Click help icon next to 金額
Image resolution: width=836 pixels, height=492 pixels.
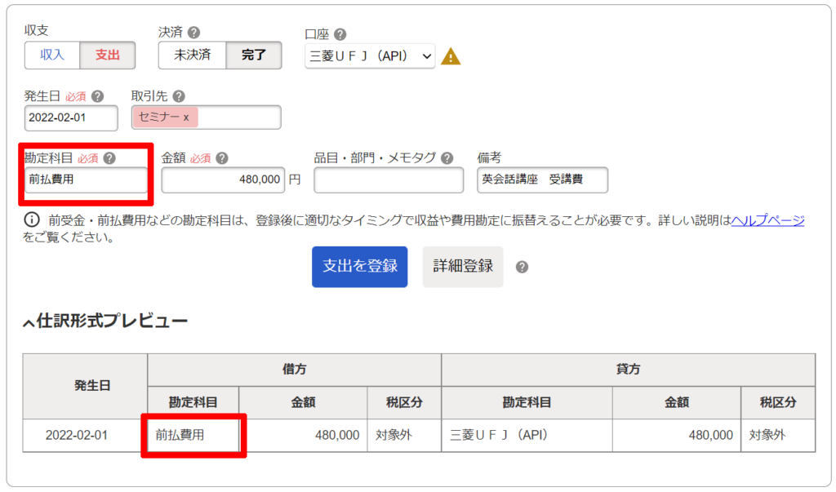click(222, 158)
